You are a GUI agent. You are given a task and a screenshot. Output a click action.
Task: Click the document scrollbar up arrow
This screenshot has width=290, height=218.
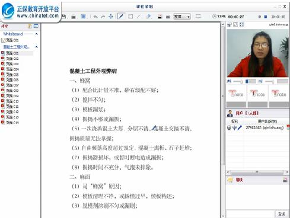(x=223, y=24)
